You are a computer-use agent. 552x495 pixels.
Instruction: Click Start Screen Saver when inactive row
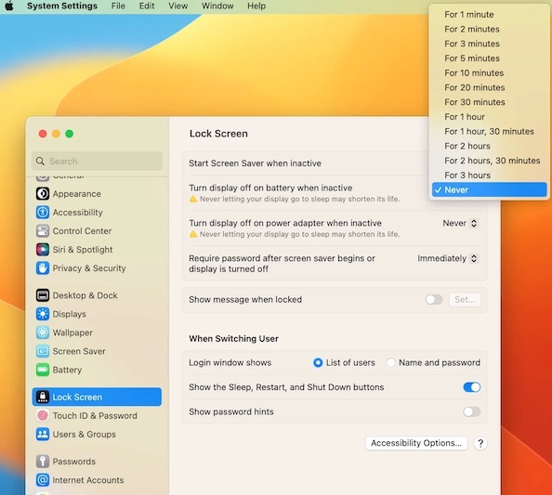(307, 163)
